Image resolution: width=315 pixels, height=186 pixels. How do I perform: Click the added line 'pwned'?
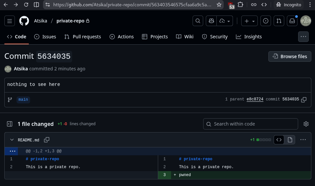click(x=185, y=175)
